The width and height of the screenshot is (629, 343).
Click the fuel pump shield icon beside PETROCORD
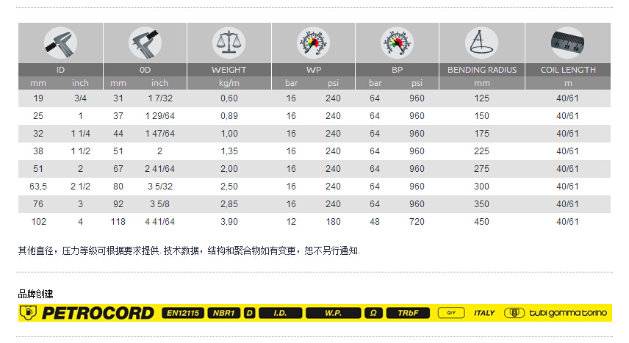(28, 313)
